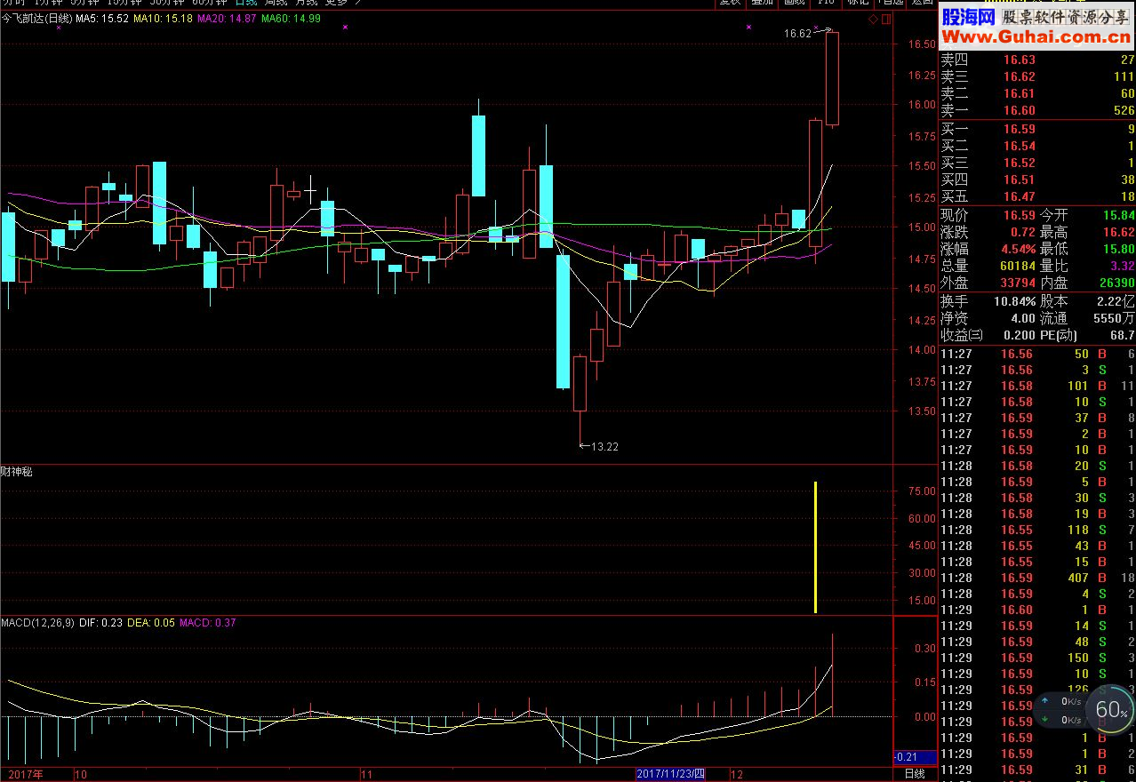The height and width of the screenshot is (782, 1136).
Task: Click the MA10: 15.18 indicator label
Action: click(164, 19)
